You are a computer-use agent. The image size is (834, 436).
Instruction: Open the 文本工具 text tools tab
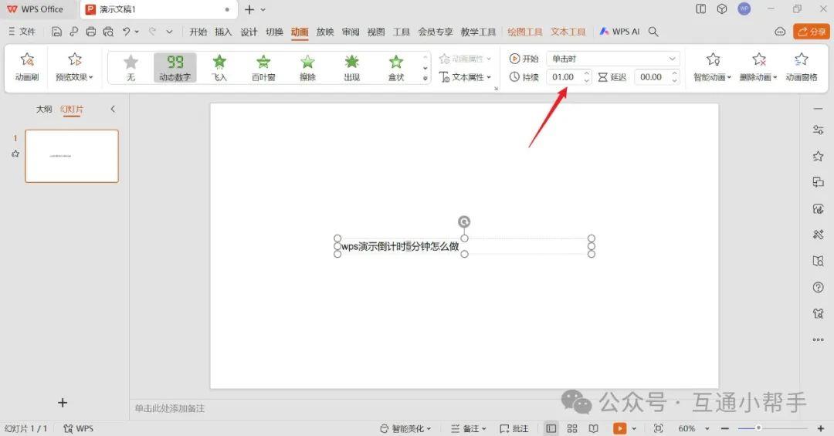tap(568, 32)
